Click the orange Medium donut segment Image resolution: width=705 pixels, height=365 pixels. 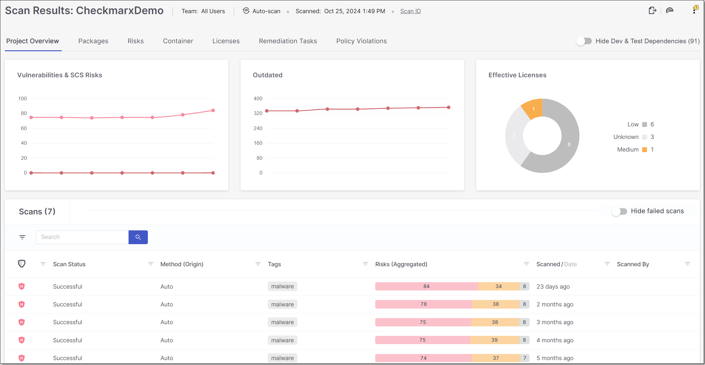click(x=534, y=109)
